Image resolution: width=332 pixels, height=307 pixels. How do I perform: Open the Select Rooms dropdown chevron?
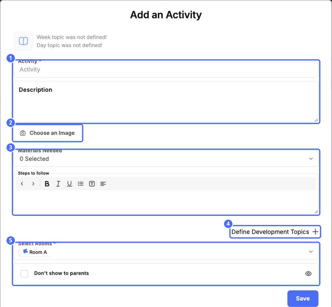click(x=311, y=252)
